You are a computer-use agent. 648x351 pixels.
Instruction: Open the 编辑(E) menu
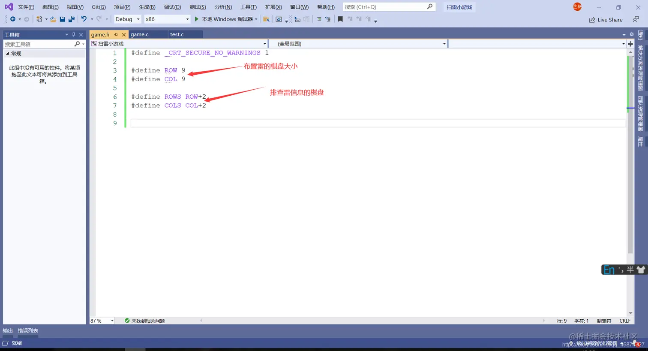click(x=50, y=7)
